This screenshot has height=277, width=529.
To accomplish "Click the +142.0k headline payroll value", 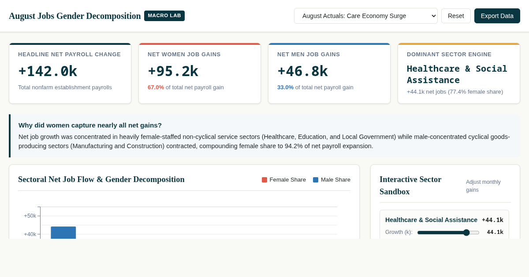I will click(48, 71).
